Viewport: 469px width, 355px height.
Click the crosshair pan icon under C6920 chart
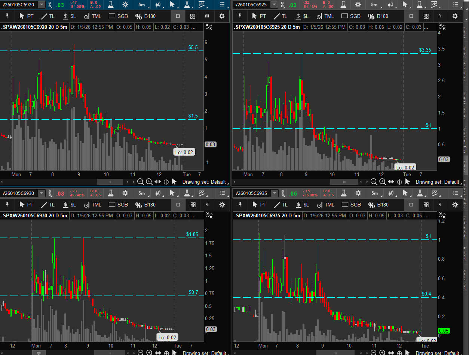point(166,182)
